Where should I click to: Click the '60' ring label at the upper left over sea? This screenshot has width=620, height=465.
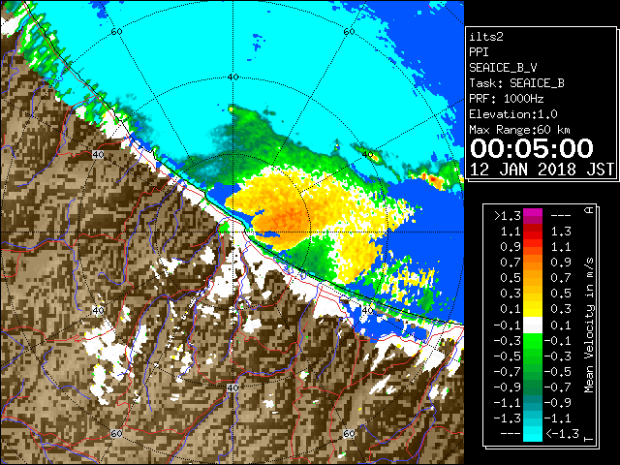tap(116, 32)
